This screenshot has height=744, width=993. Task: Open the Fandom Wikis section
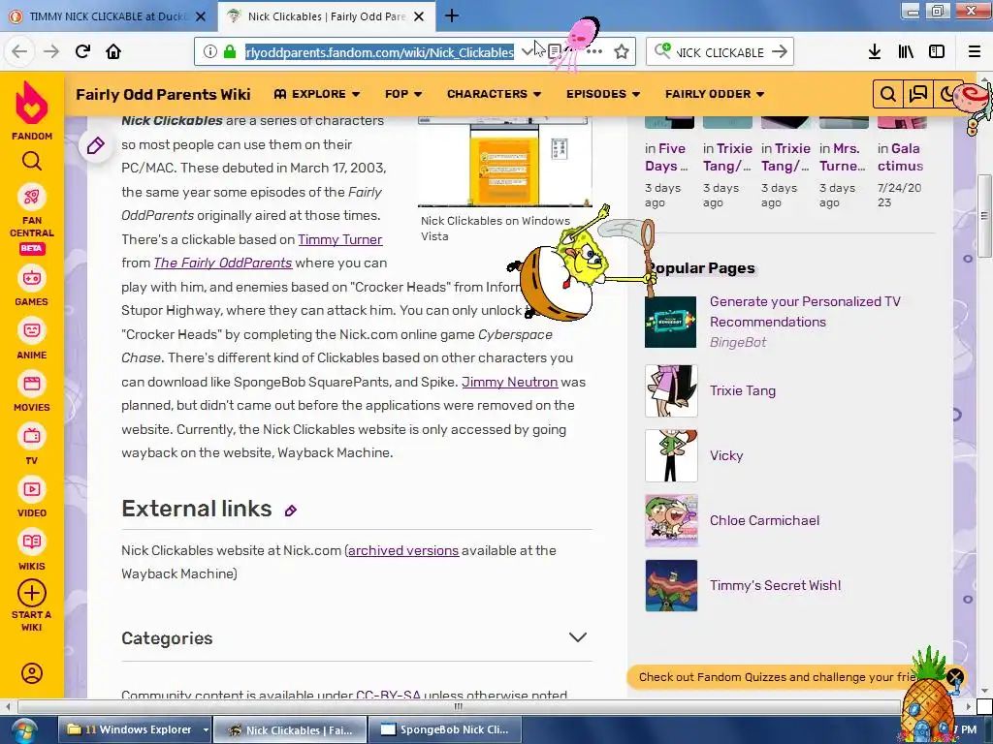click(x=32, y=551)
